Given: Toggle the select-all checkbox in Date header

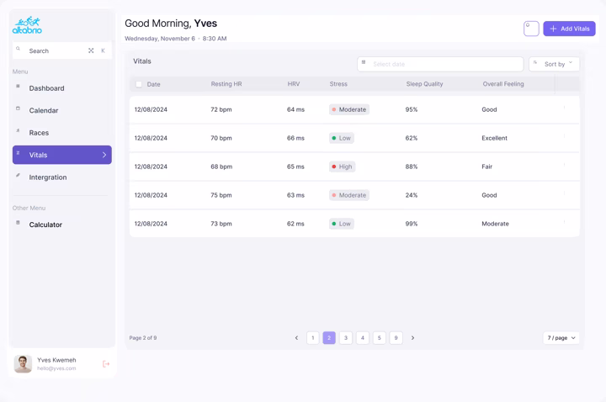Looking at the screenshot, I should click(x=139, y=84).
